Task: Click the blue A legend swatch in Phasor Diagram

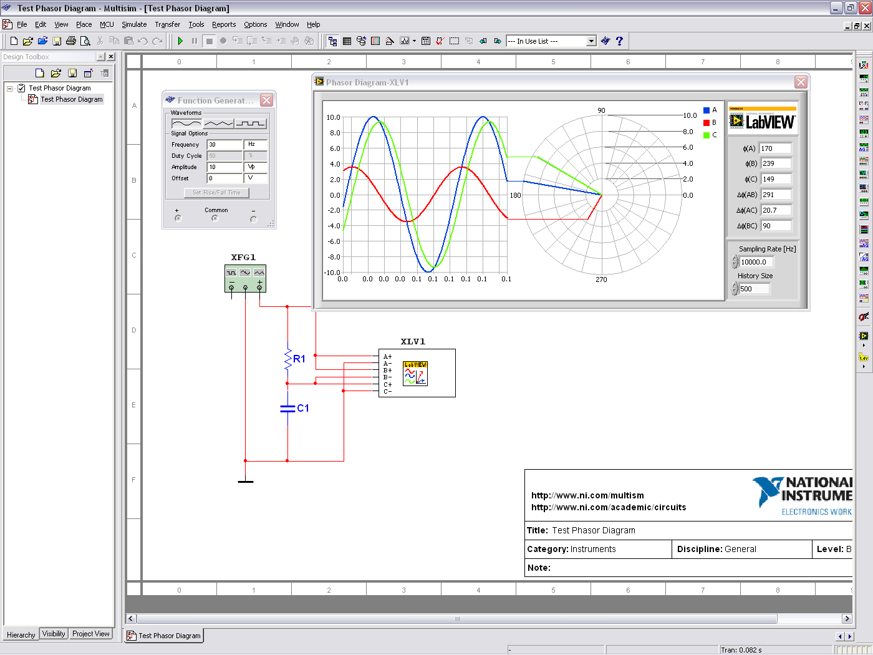Action: 706,110
